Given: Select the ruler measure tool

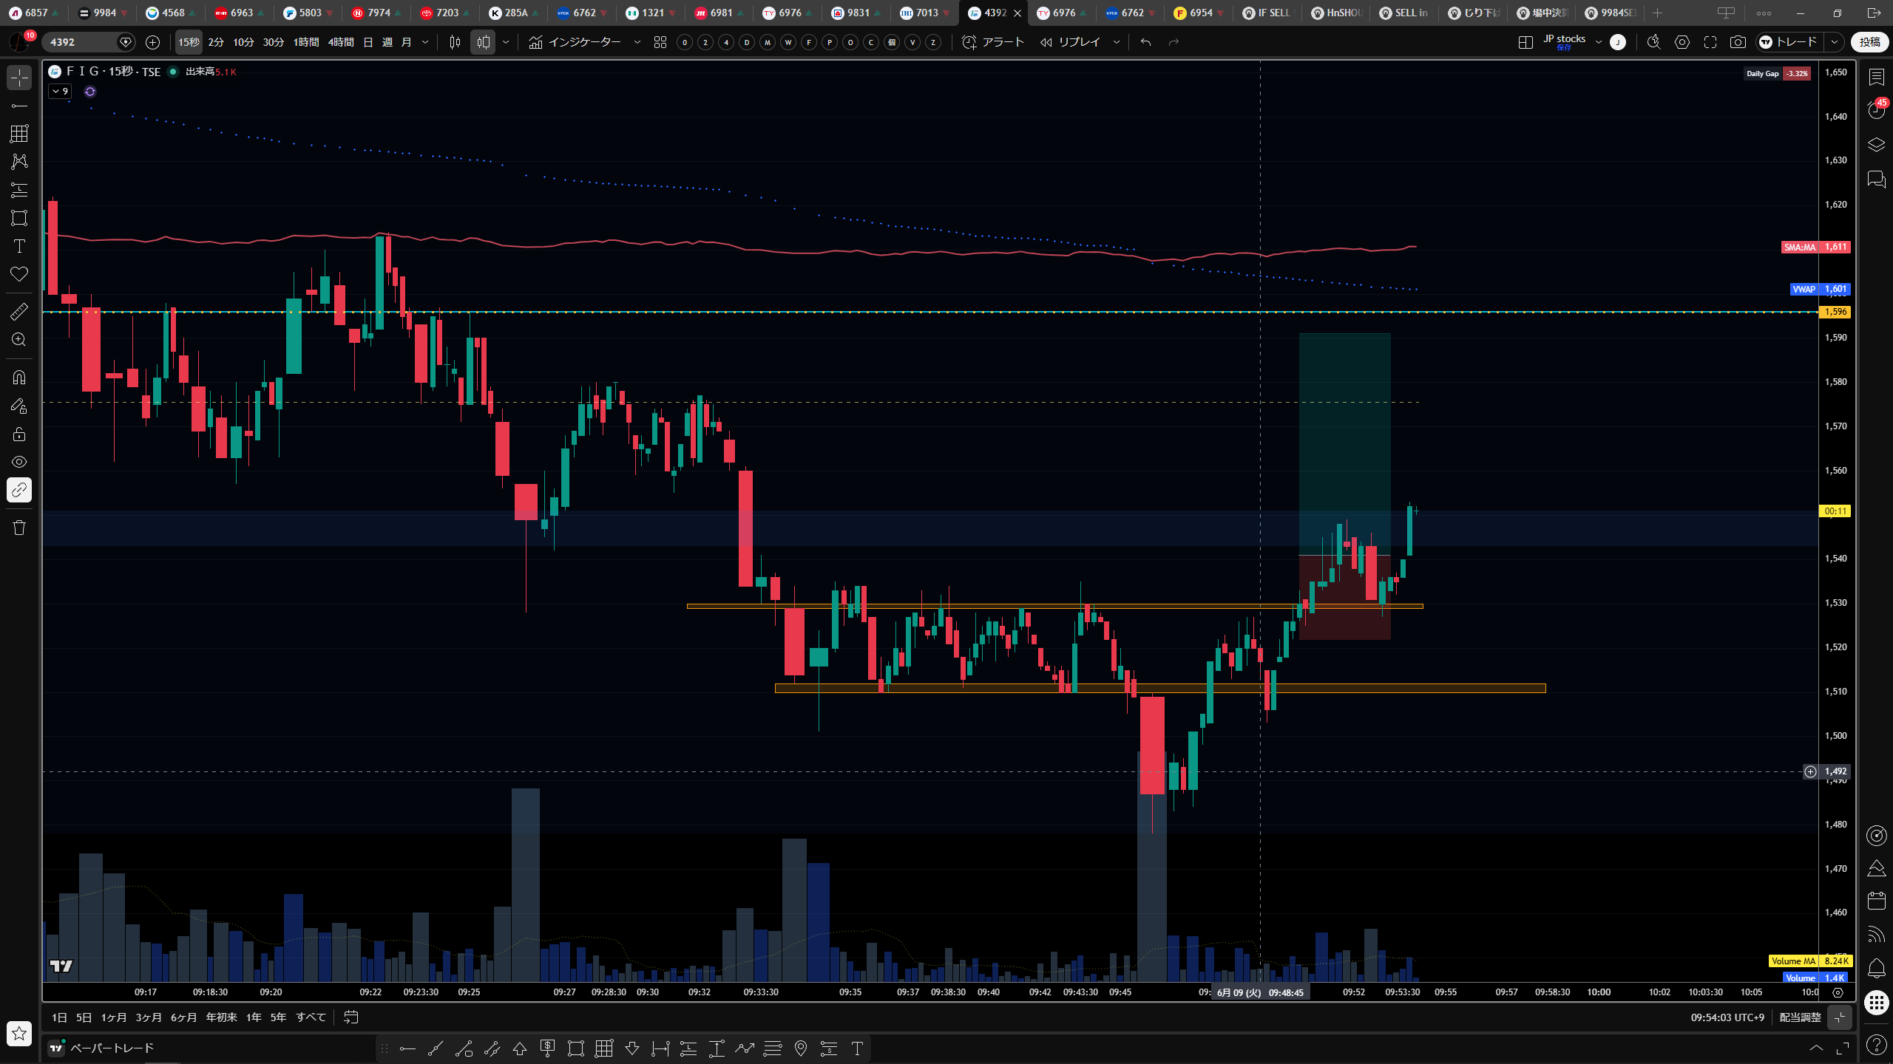Looking at the screenshot, I should click(19, 312).
